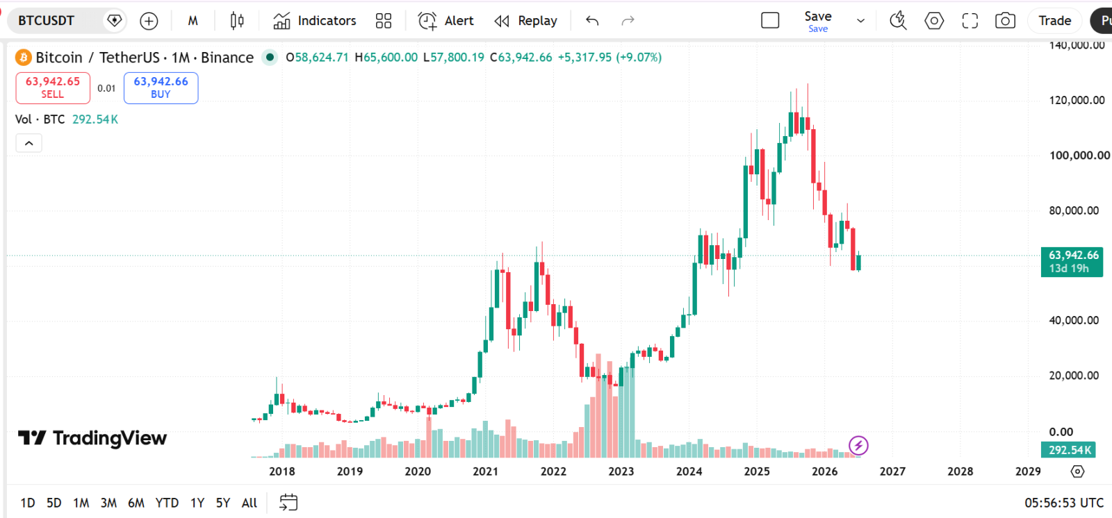Enter fullscreen mode
The width and height of the screenshot is (1112, 518).
tap(970, 21)
